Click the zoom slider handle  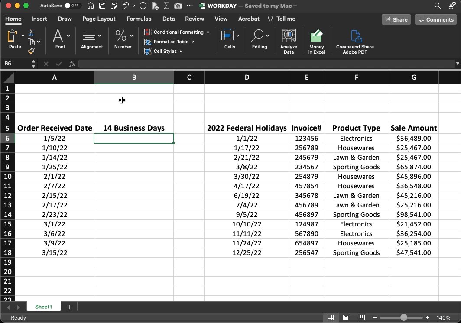click(x=404, y=317)
